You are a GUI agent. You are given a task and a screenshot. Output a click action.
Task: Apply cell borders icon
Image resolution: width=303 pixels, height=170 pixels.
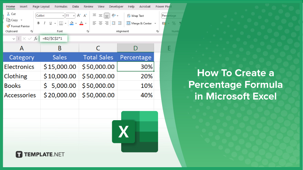(61, 23)
